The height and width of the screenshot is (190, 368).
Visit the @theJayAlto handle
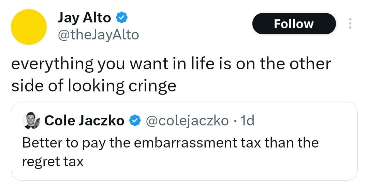pos(99,35)
